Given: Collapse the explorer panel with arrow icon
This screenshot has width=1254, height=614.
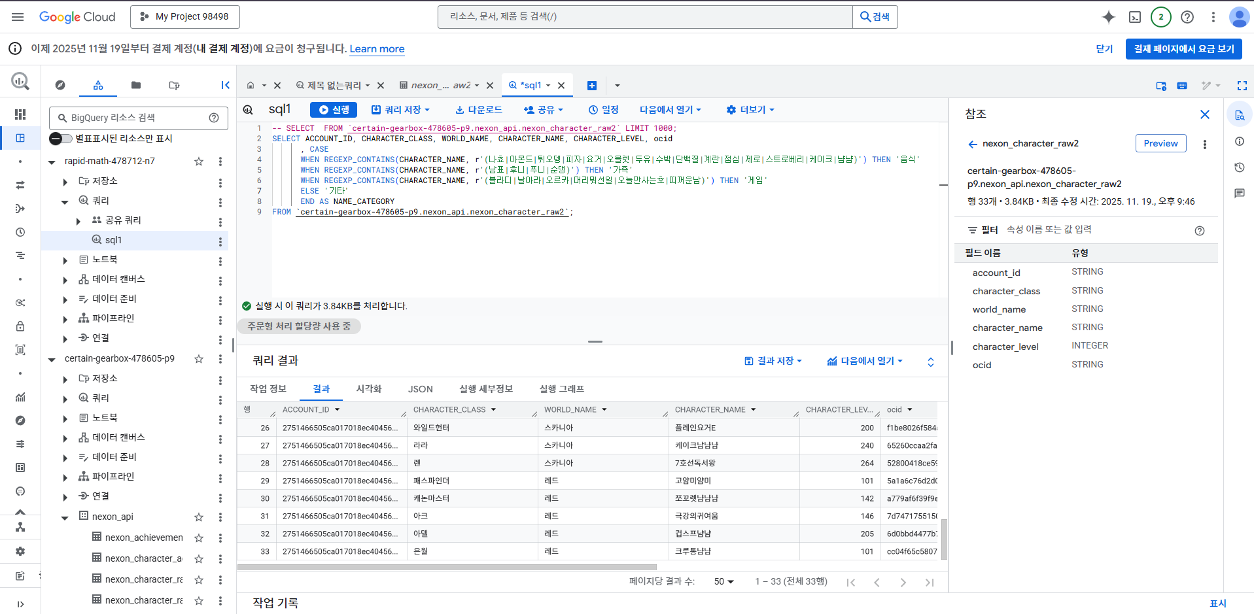Looking at the screenshot, I should coord(225,85).
